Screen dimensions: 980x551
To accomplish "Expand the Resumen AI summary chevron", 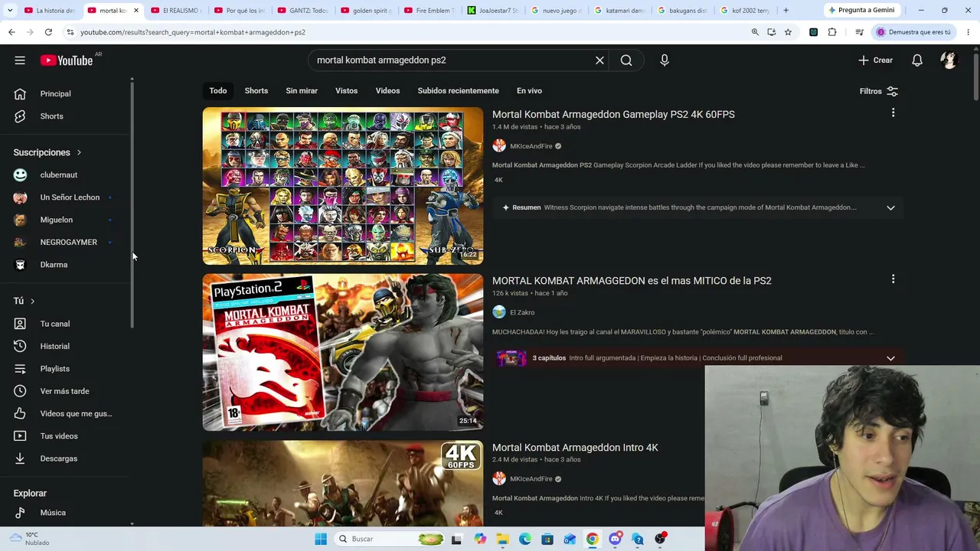I will click(890, 207).
